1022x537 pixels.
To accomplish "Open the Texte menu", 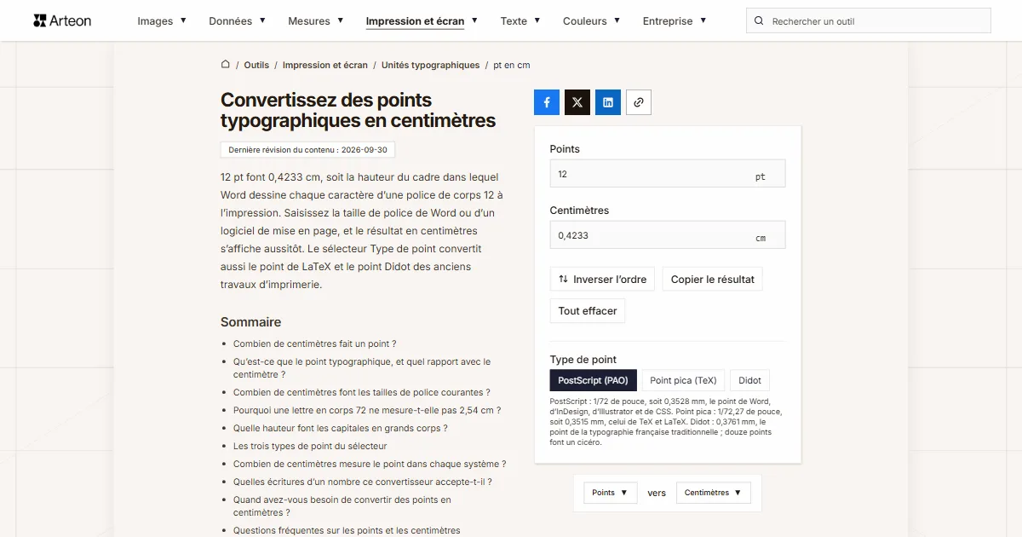I will 520,21.
